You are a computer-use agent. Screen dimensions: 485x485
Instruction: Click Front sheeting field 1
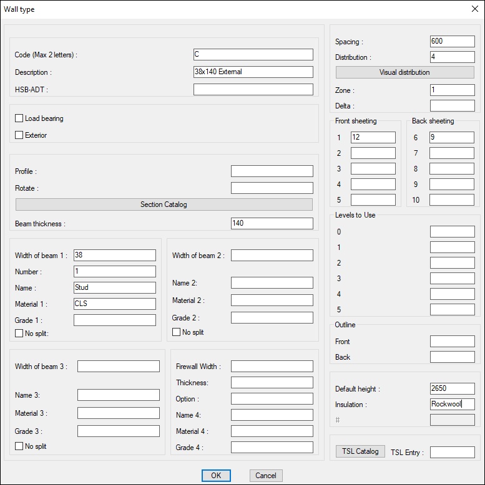(x=373, y=137)
